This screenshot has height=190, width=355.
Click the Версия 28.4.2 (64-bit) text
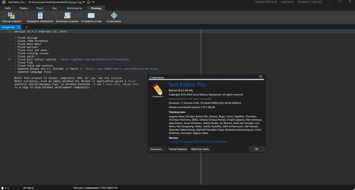[x=181, y=90]
